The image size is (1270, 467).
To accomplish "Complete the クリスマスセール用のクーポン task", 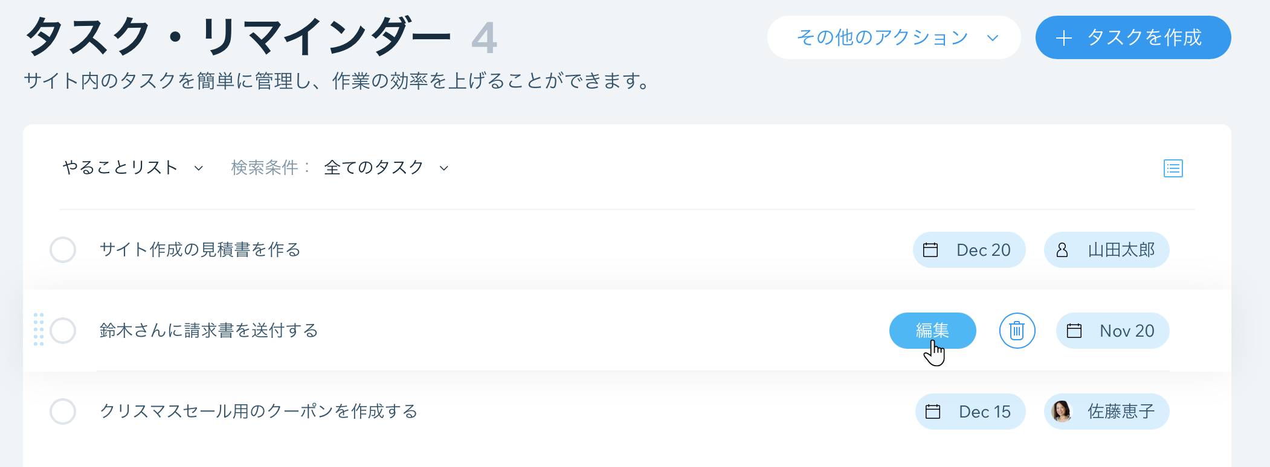I will (63, 411).
